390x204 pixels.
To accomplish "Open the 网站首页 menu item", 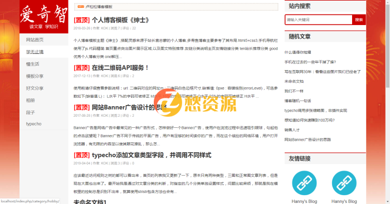I will [35, 39].
